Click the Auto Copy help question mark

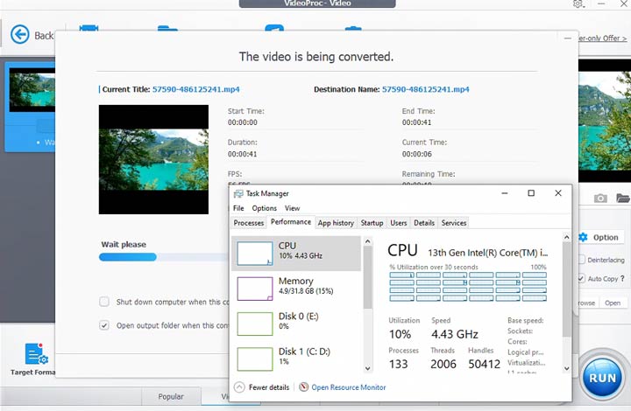(x=622, y=278)
